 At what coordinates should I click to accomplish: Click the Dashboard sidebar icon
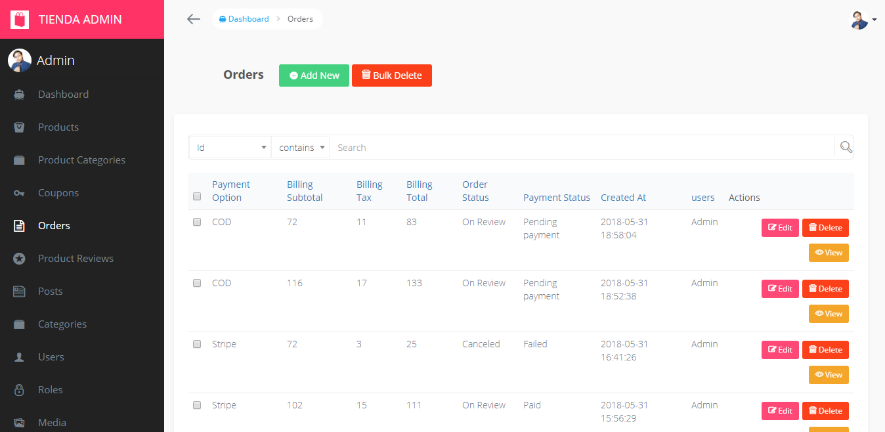coord(20,95)
